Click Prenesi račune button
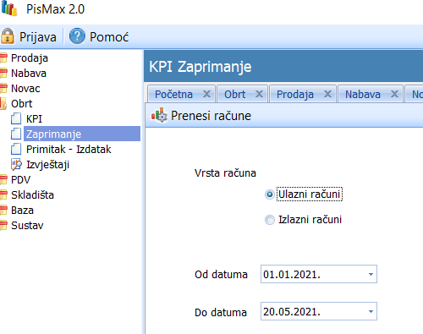The width and height of the screenshot is (423, 334). (x=201, y=116)
